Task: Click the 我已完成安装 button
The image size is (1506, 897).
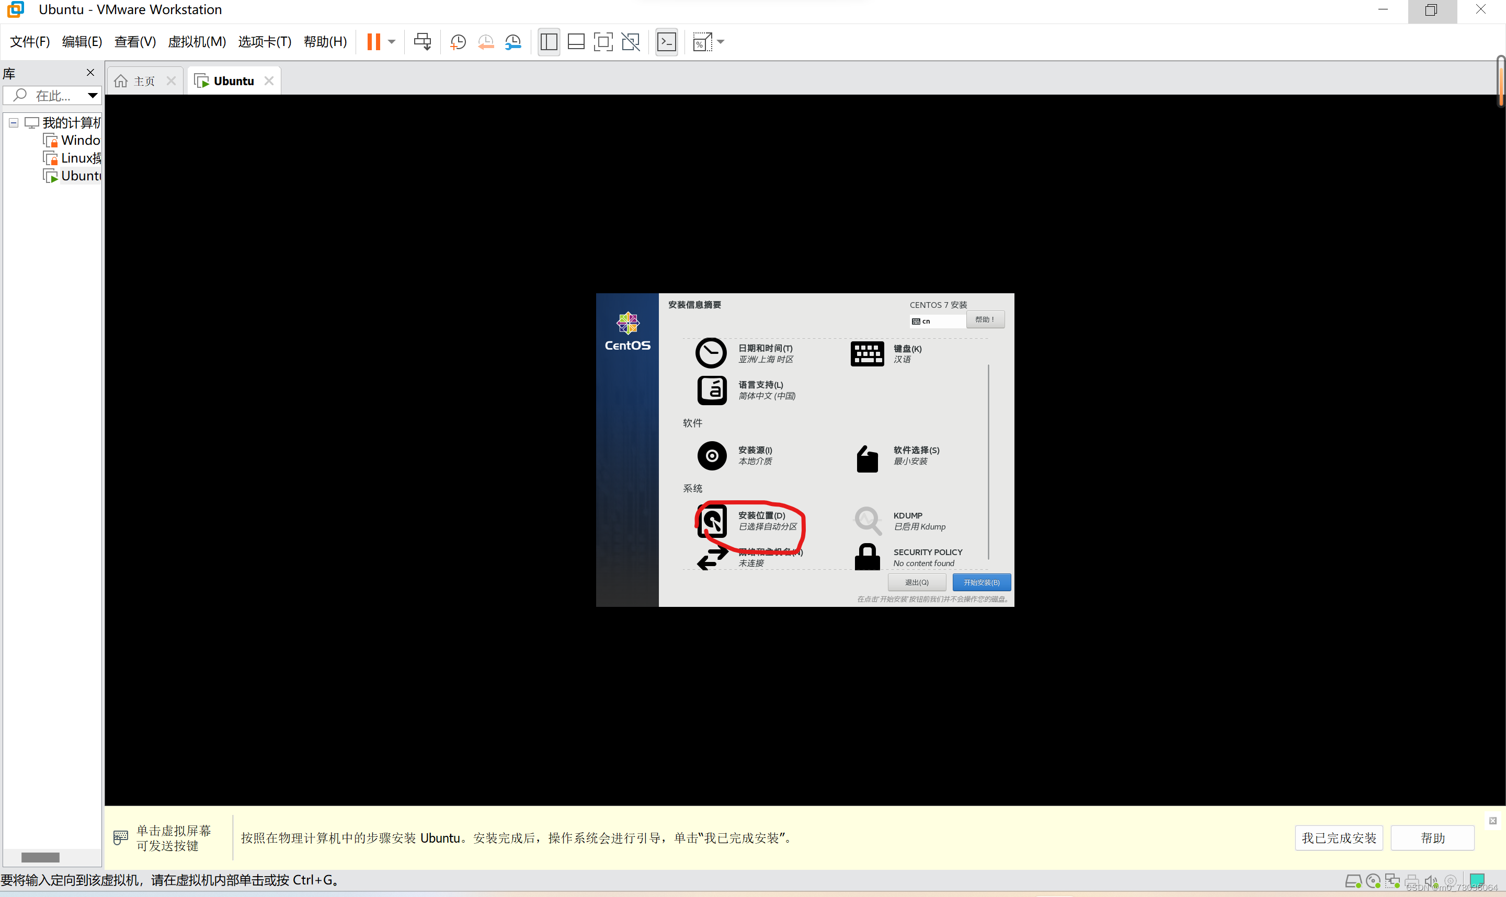Action: coord(1338,838)
